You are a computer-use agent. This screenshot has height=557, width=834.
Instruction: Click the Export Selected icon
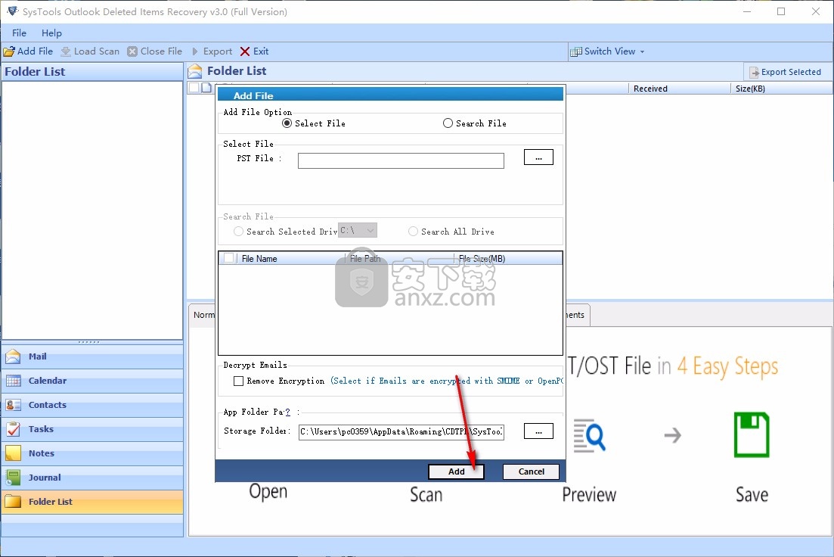point(754,72)
